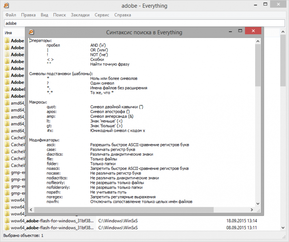
Task: Select folder icon of the 18.09.2015 wow64_adobe-flash row
Action: [x=7, y=221]
